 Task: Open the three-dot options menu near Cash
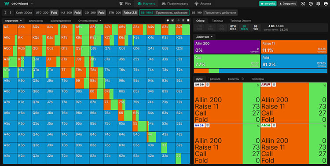click(x=11, y=13)
